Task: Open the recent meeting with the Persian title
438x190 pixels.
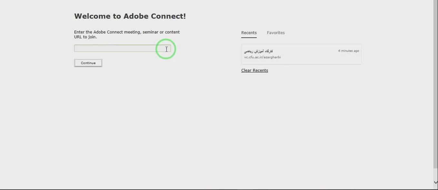Action: coord(258,51)
